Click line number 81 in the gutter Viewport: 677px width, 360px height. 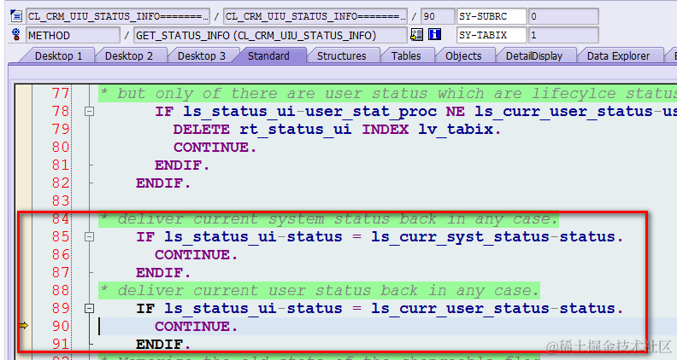pyautogui.click(x=61, y=165)
